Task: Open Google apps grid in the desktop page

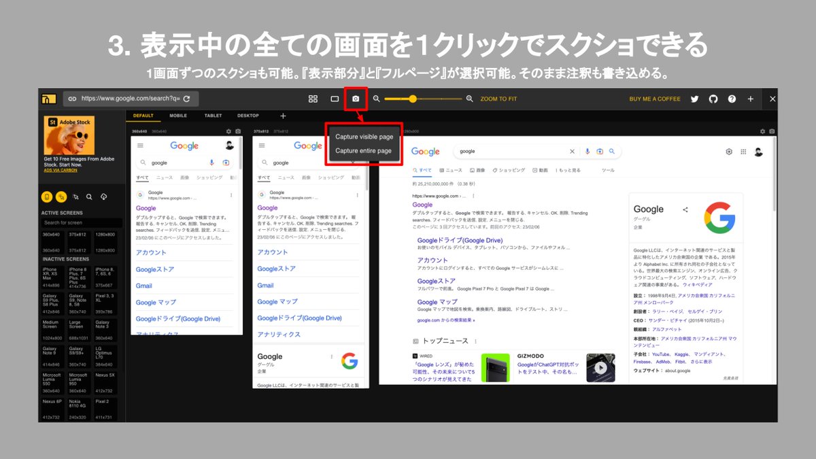Action: [x=743, y=152]
